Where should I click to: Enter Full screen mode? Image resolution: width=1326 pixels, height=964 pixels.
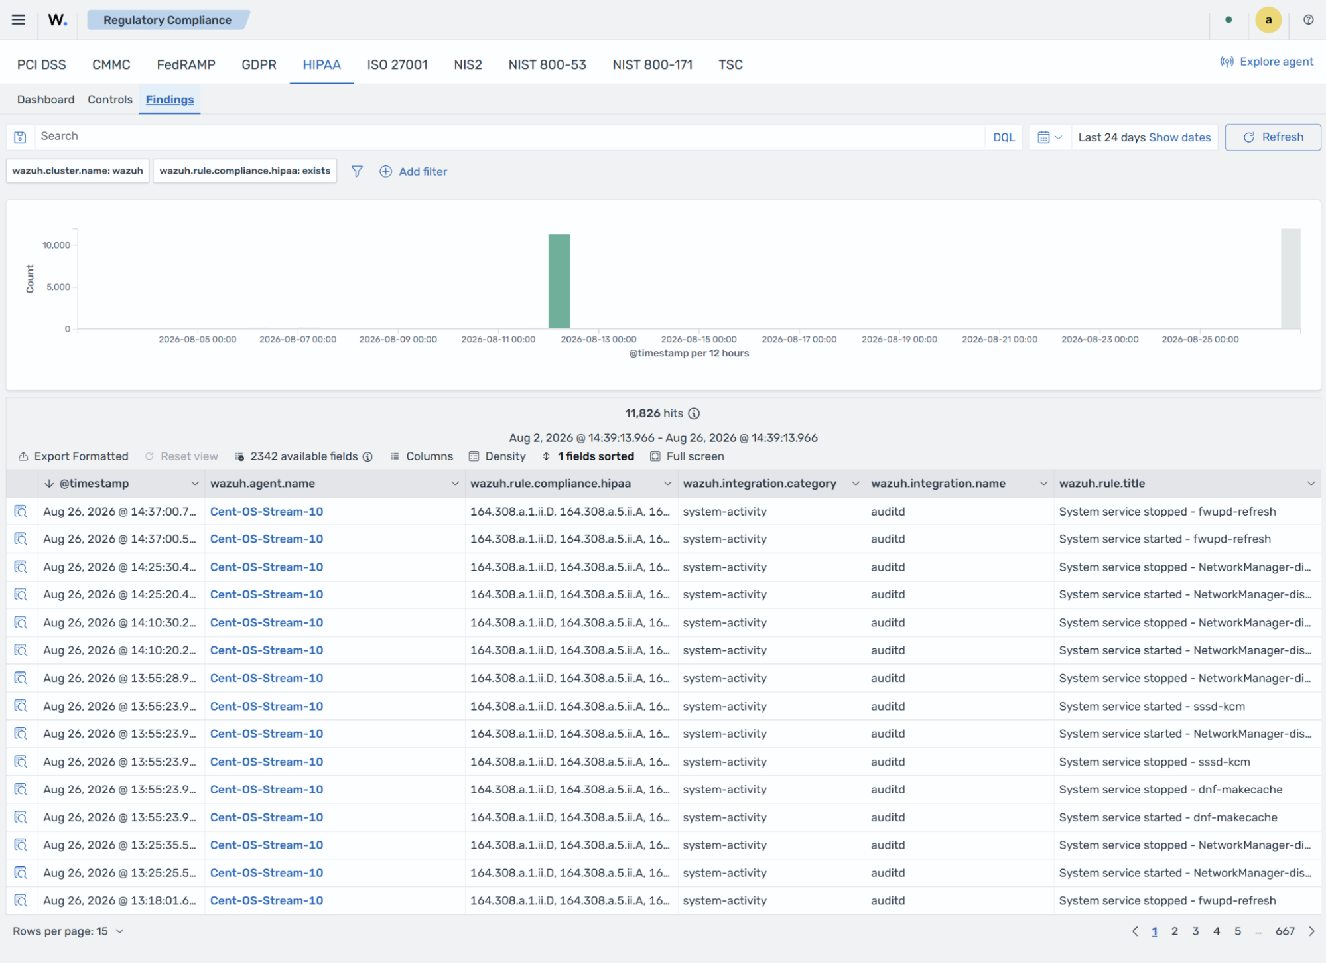[x=687, y=456]
